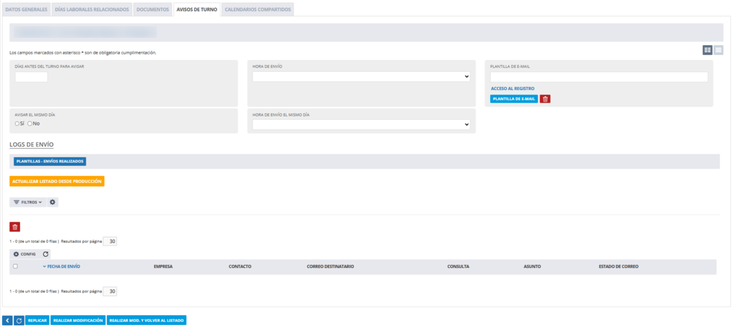Click the filters settings gear icon
This screenshot has width=733, height=327.
pyautogui.click(x=52, y=202)
